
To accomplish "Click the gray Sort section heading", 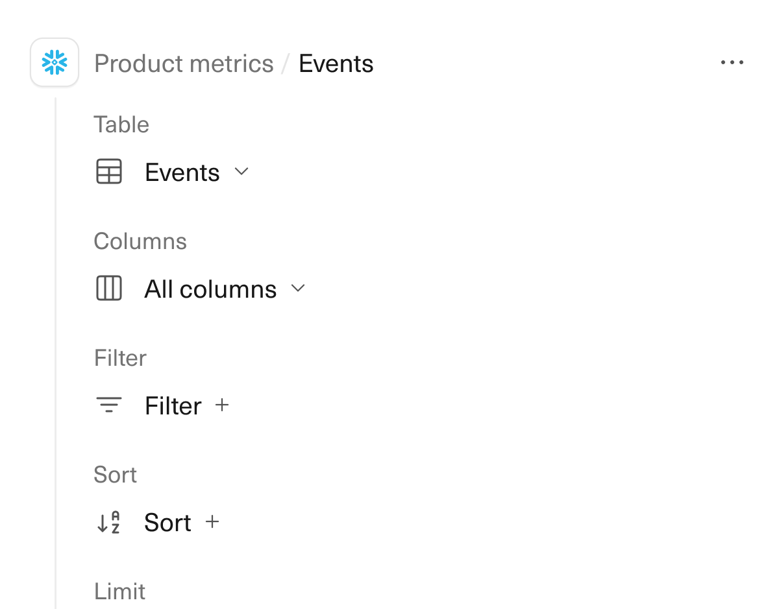I will [116, 475].
